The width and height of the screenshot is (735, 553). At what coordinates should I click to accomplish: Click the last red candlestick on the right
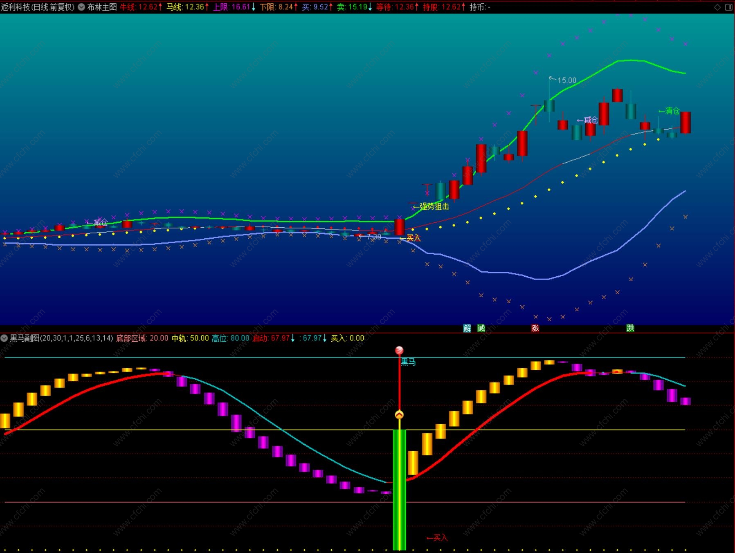click(x=686, y=123)
